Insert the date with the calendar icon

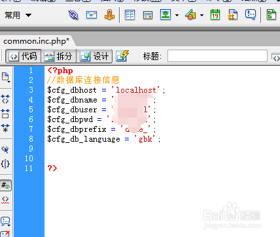(215, 15)
